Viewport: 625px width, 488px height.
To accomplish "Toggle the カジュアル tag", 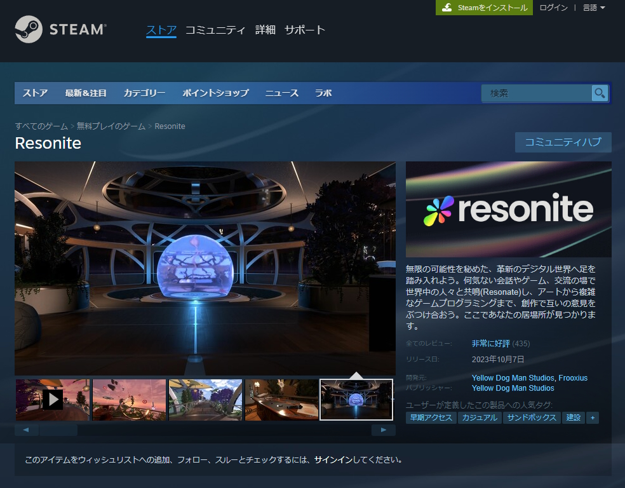I will 480,417.
